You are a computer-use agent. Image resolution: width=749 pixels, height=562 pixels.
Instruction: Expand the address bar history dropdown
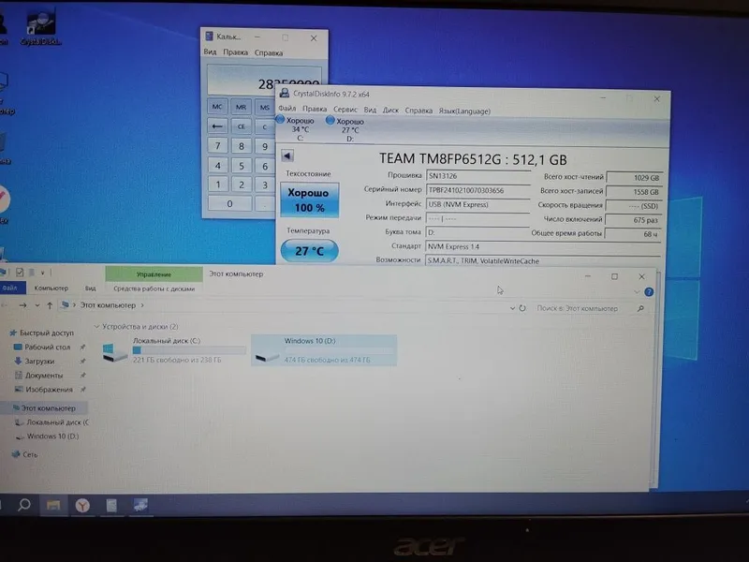click(x=512, y=308)
